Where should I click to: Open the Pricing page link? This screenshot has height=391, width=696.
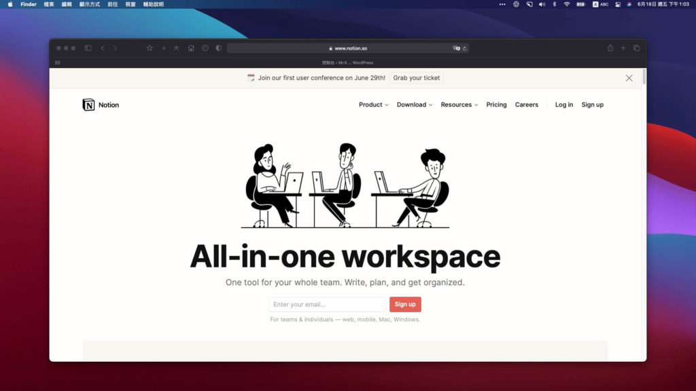pyautogui.click(x=496, y=105)
